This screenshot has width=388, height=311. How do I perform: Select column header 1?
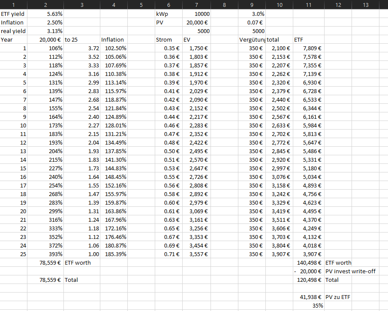pos(14,5)
